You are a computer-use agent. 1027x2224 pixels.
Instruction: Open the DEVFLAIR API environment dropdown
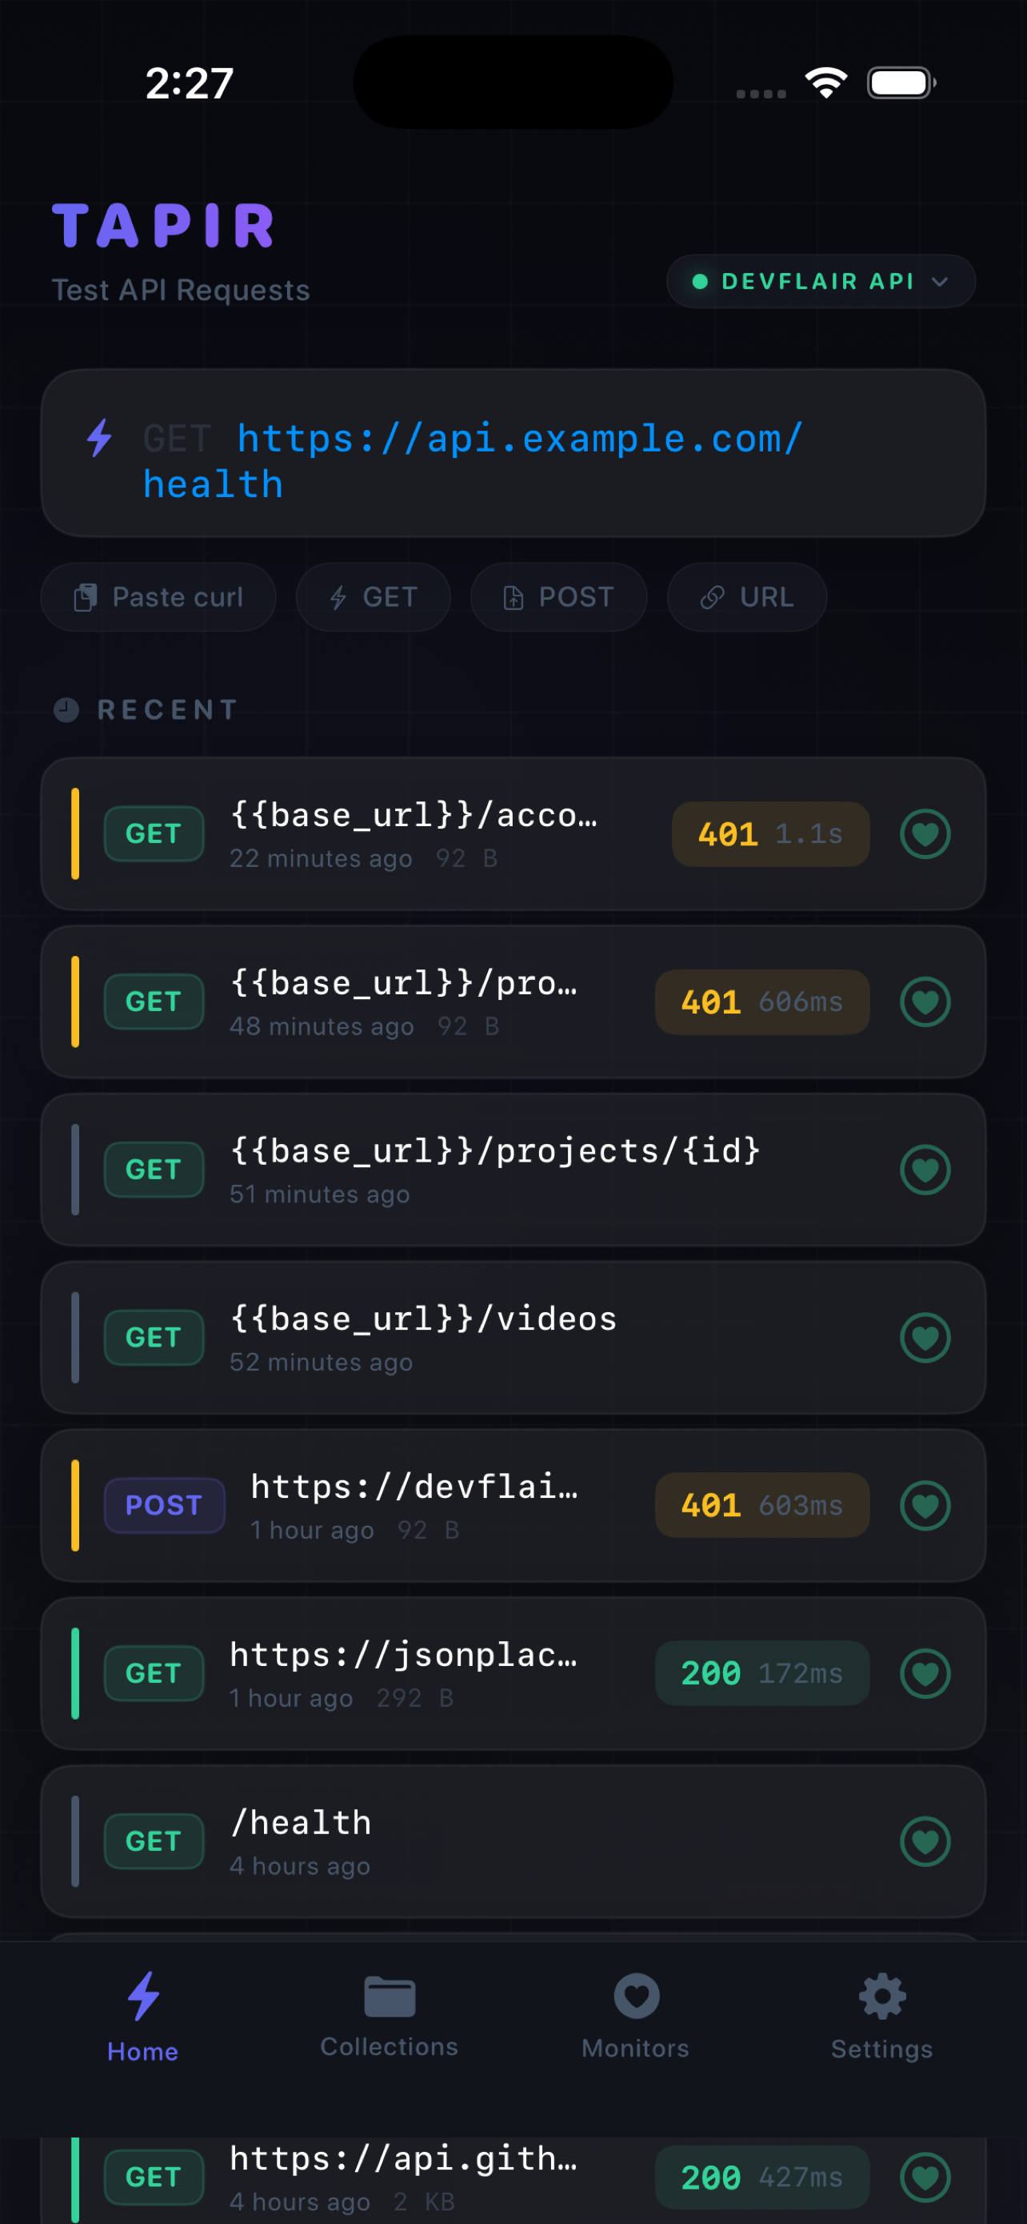818,280
